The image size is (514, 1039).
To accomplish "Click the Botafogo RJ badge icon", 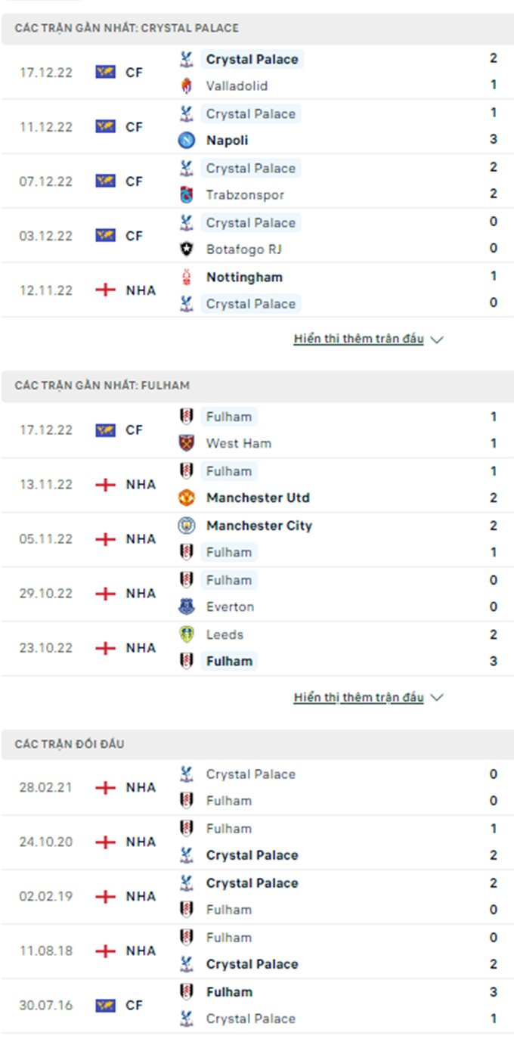I will click(186, 249).
